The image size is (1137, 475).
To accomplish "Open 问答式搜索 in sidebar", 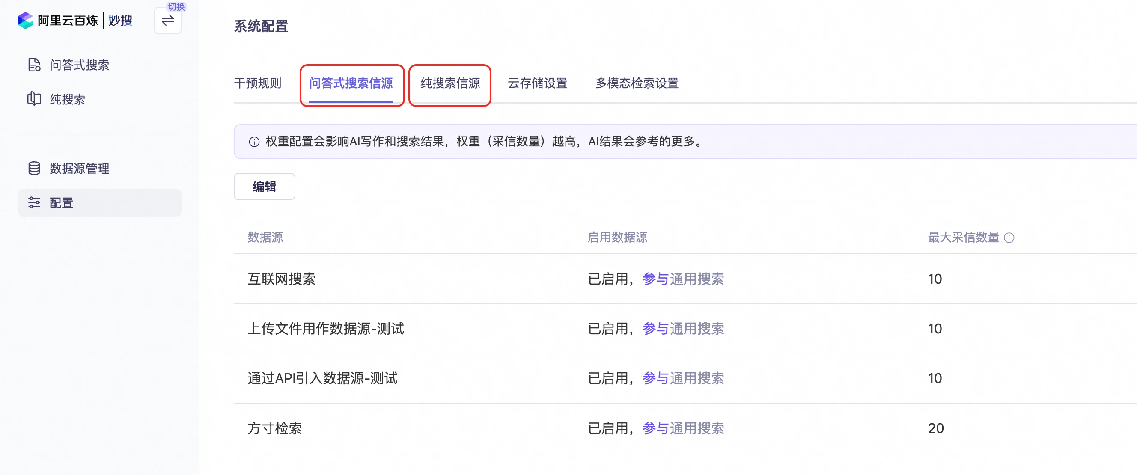I will 80,65.
